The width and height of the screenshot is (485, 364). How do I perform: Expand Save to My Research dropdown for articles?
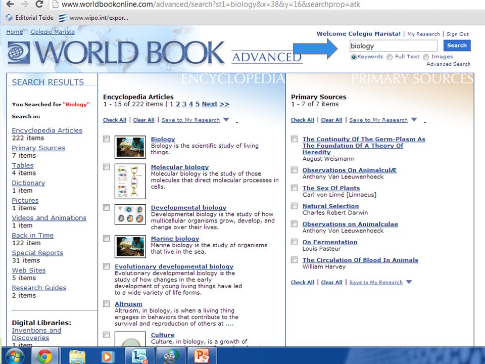click(x=226, y=120)
